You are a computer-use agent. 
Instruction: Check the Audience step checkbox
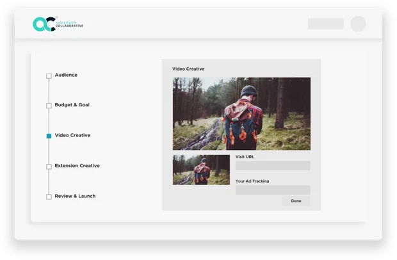[49, 76]
